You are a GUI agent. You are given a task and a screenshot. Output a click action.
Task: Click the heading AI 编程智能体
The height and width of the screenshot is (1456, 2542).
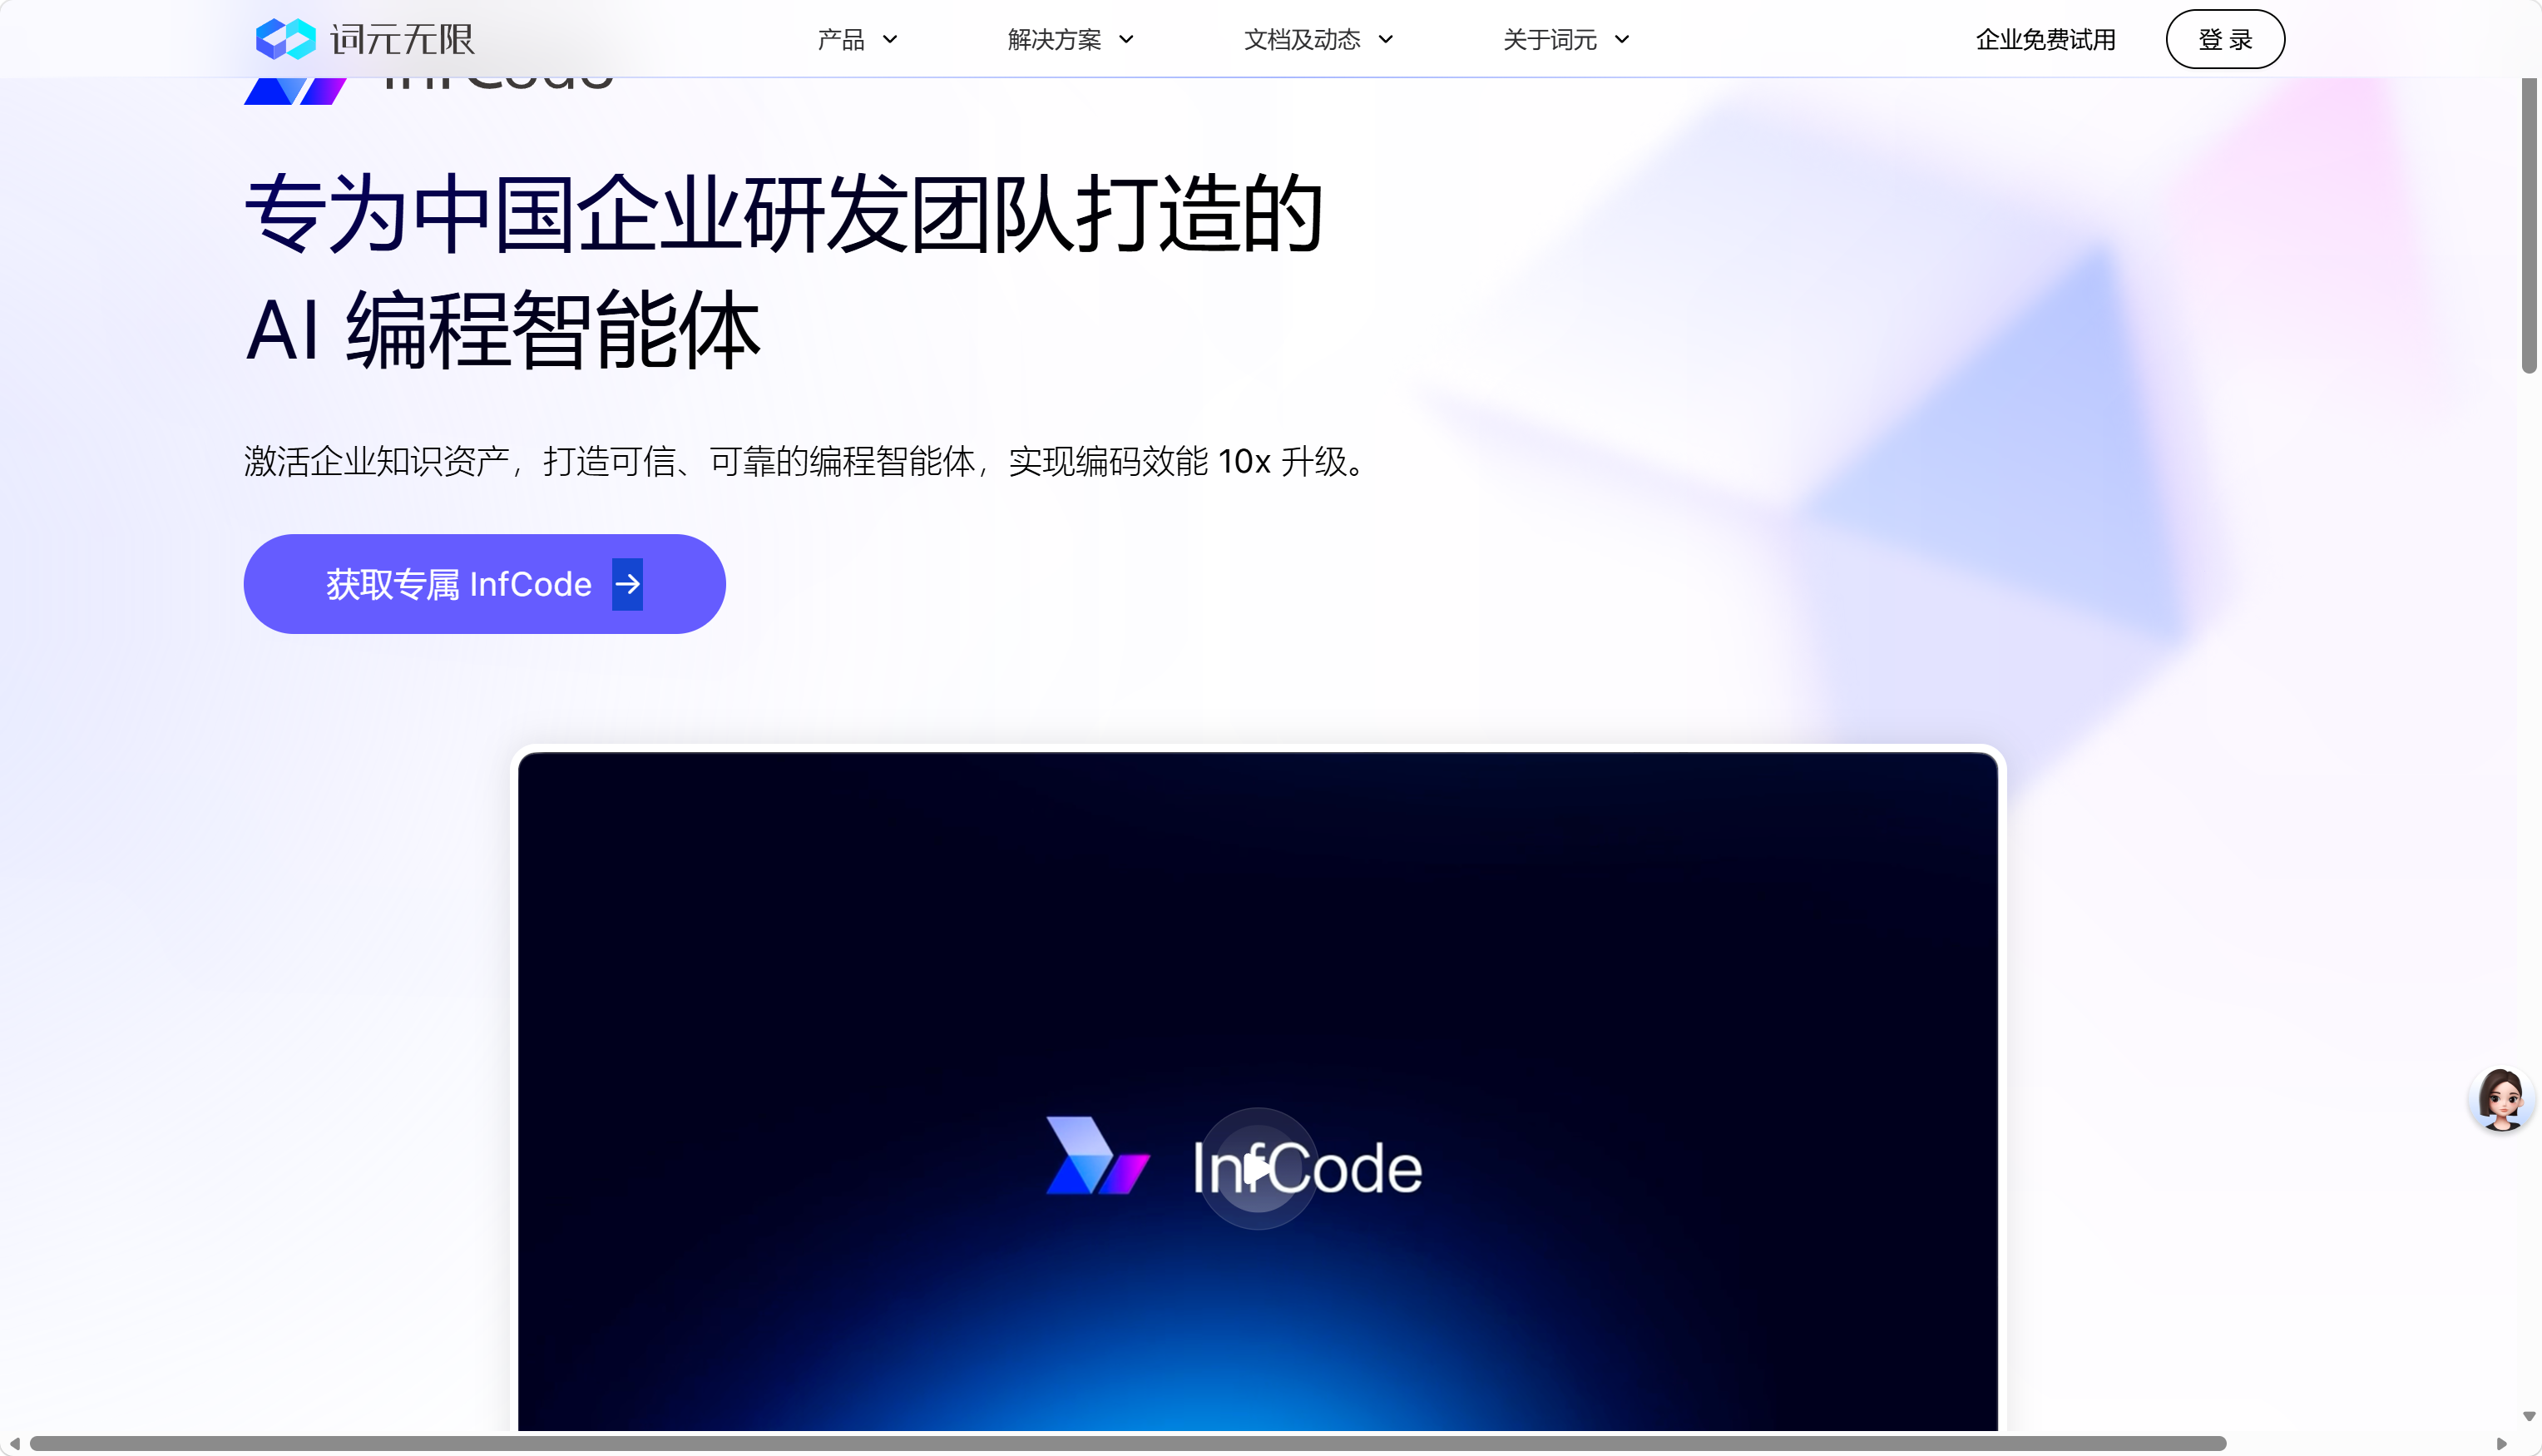point(502,329)
